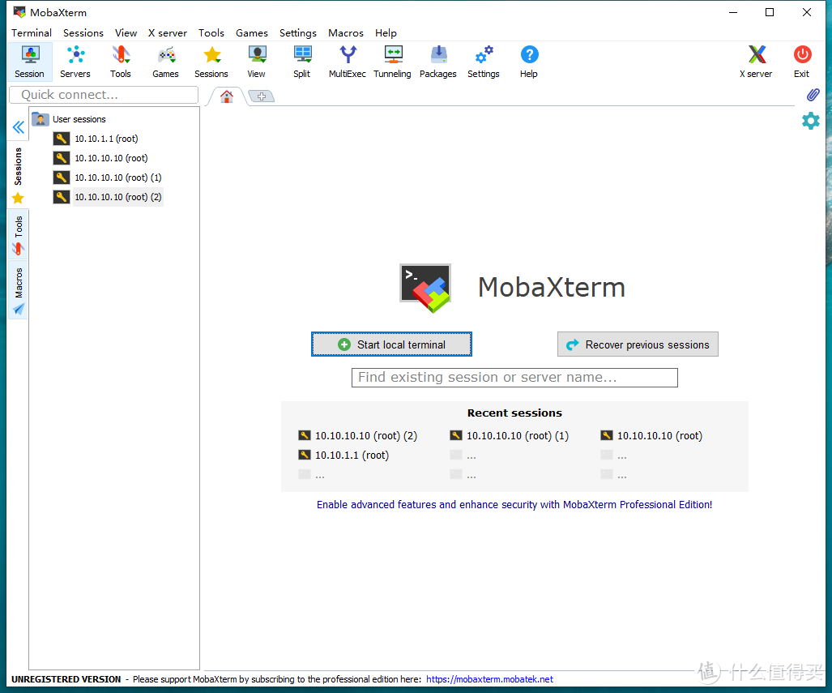
Task: Click Recover previous sessions button
Action: (638, 344)
